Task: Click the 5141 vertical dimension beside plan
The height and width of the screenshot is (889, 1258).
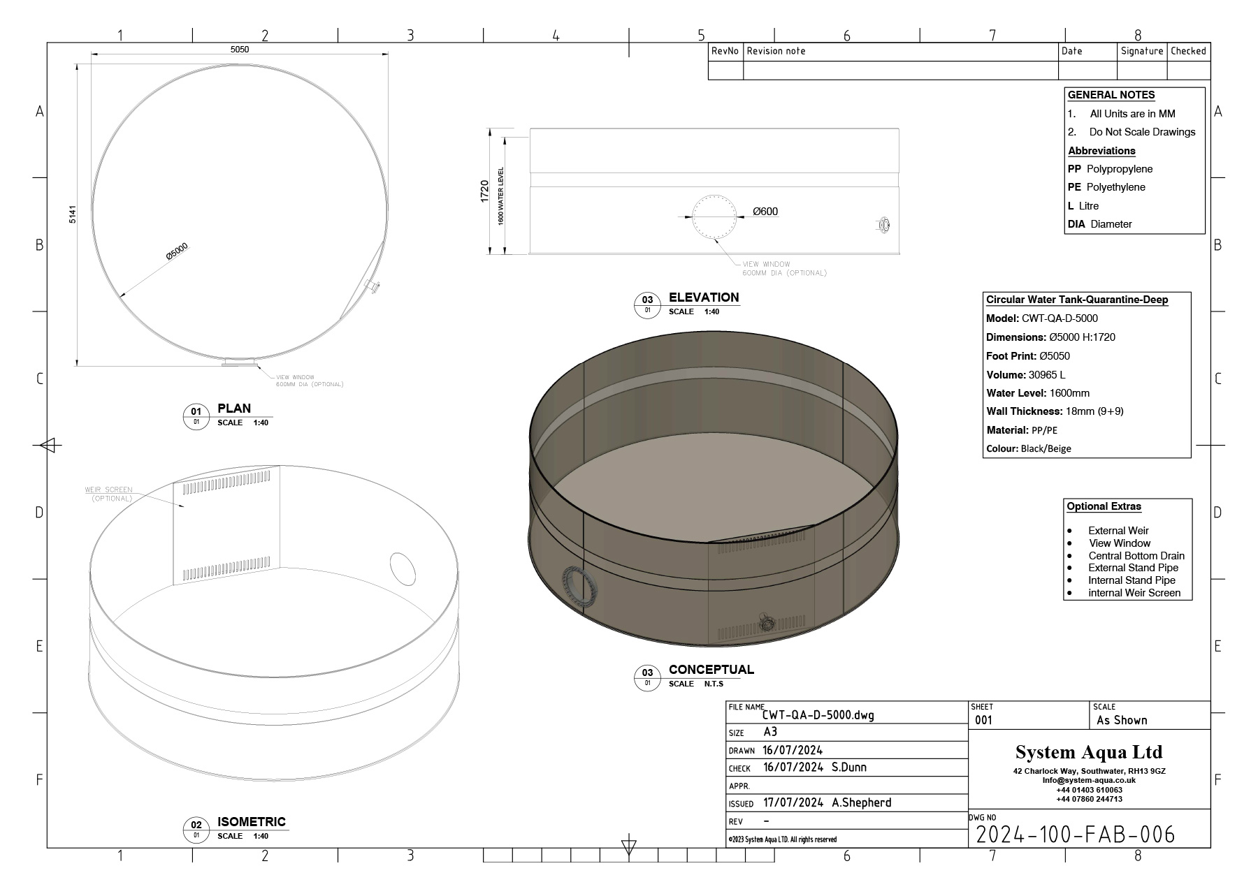Action: tap(72, 214)
